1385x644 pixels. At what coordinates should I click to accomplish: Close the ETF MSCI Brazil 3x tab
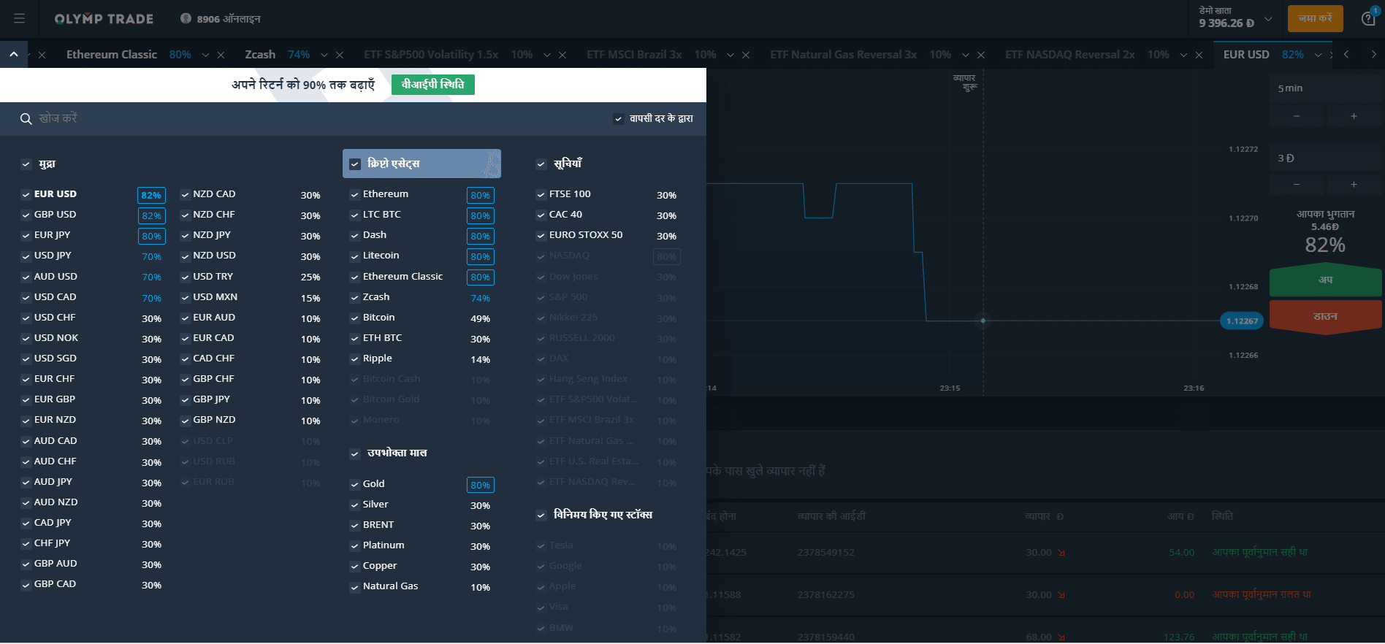(x=746, y=55)
